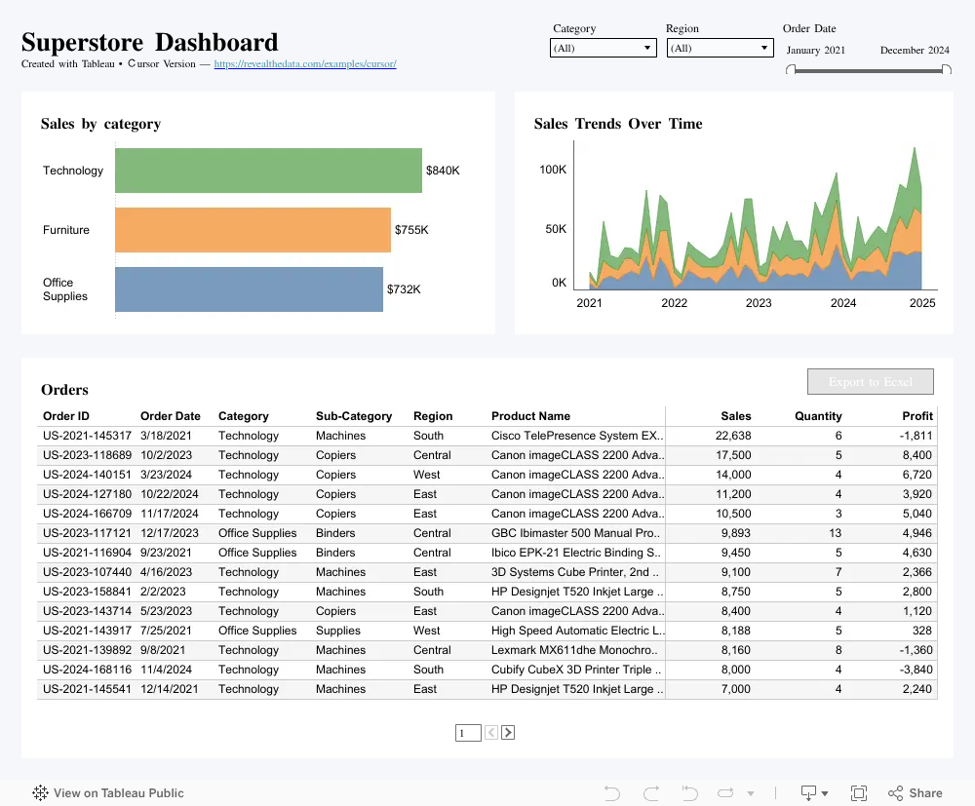975x806 pixels.
Task: Enter full screen mode icon
Action: (x=859, y=793)
